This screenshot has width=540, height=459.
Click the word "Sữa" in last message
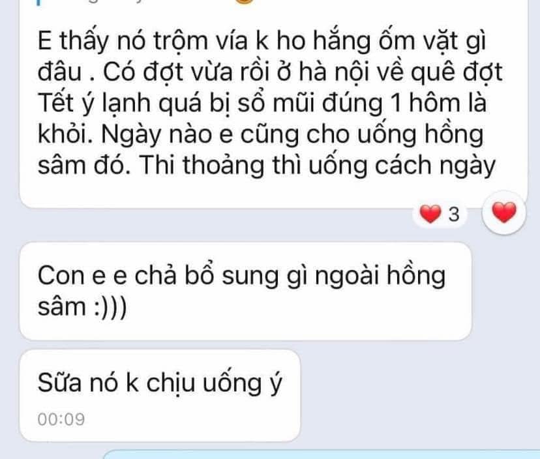(x=59, y=383)
